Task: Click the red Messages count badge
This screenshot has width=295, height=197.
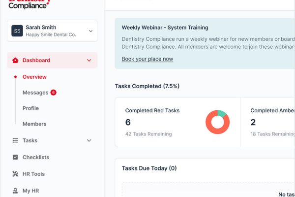Action: (x=54, y=93)
